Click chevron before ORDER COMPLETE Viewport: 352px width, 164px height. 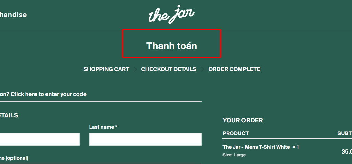[203, 69]
